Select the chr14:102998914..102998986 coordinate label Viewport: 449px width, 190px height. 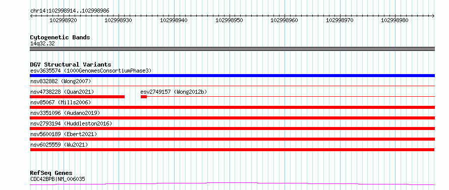[x=70, y=11]
